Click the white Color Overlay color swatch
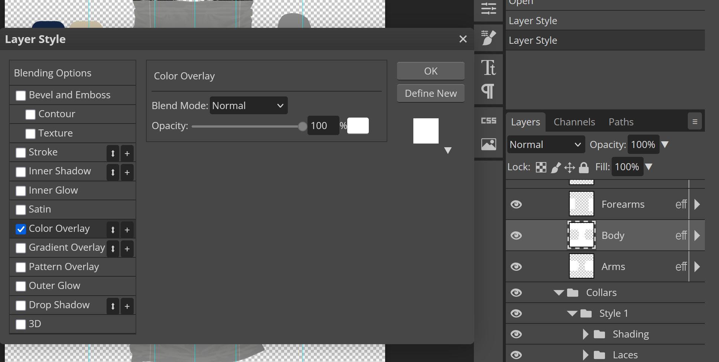Image resolution: width=719 pixels, height=362 pixels. (358, 126)
